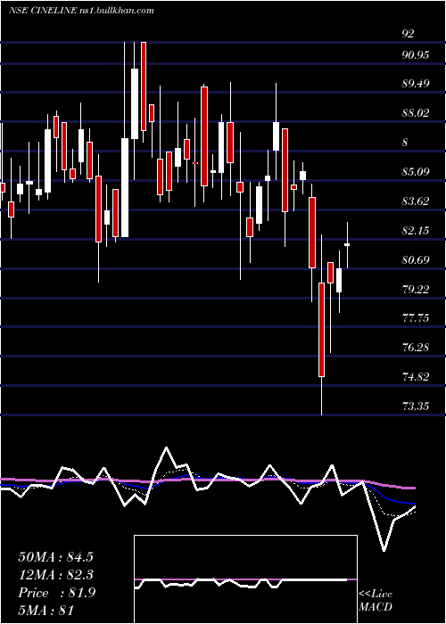Click the 79.22 price axis label
Image resolution: width=446 pixels, height=624 pixels.
416,290
